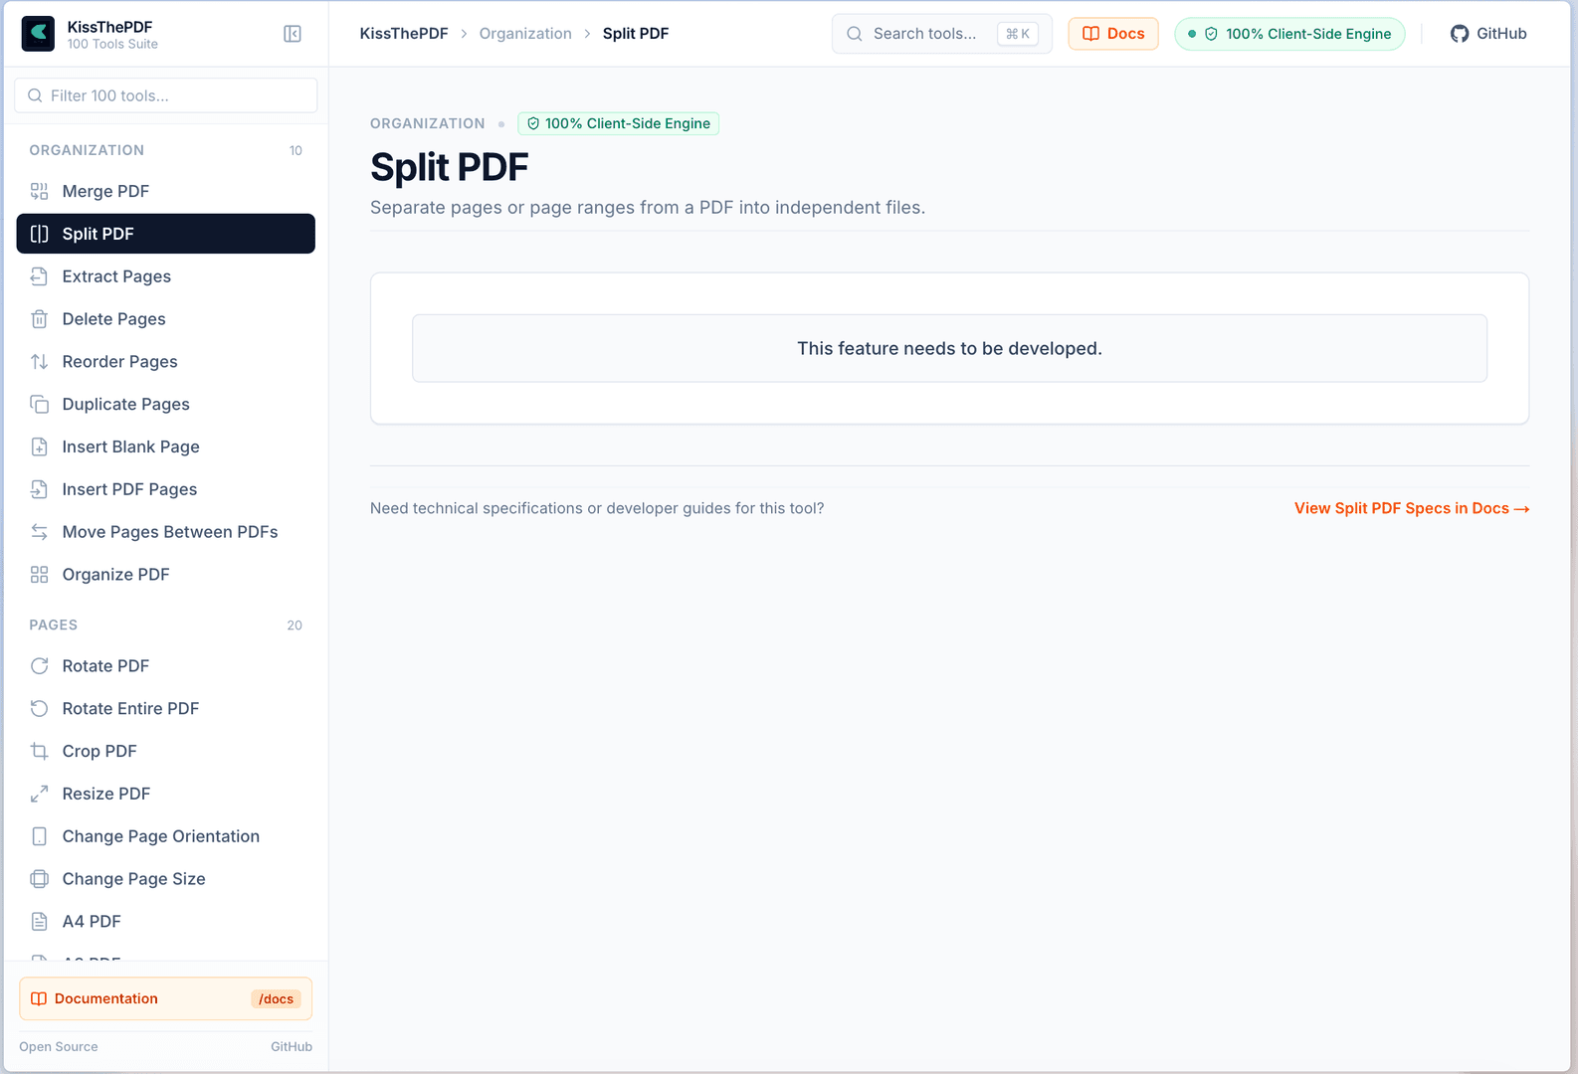
Task: Click the Insert PDF Pages icon
Action: (x=39, y=489)
